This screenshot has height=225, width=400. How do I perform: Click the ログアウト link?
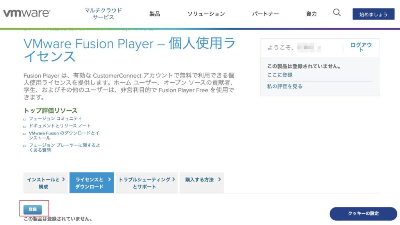coord(361,47)
